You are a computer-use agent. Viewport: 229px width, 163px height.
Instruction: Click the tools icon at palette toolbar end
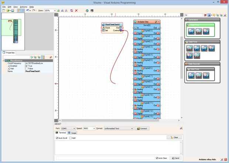225,15
